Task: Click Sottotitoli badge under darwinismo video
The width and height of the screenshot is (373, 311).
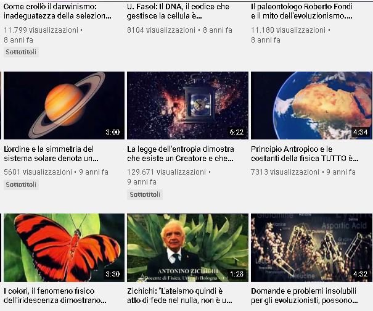Action: click(x=21, y=52)
